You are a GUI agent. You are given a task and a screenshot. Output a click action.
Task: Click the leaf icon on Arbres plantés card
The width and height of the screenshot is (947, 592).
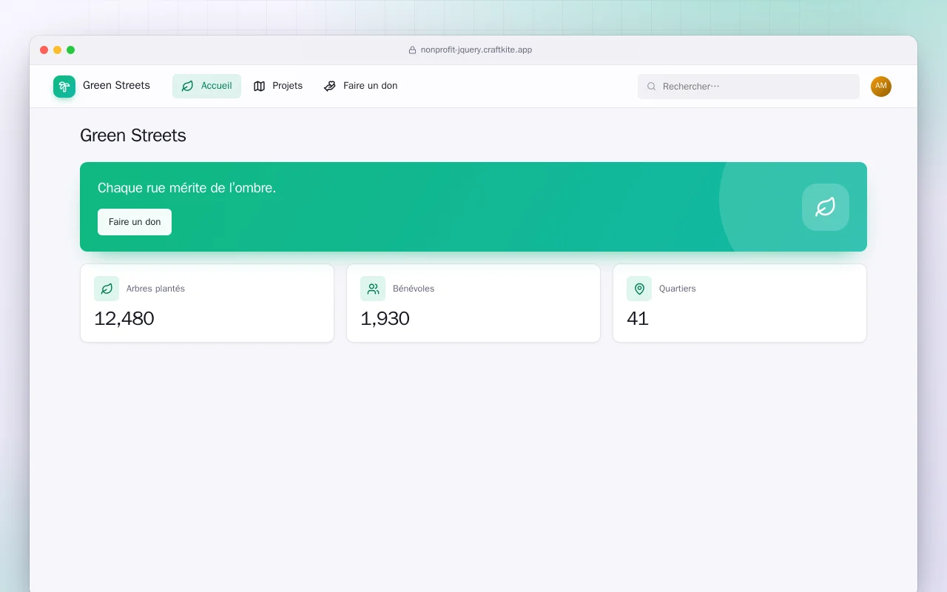107,289
